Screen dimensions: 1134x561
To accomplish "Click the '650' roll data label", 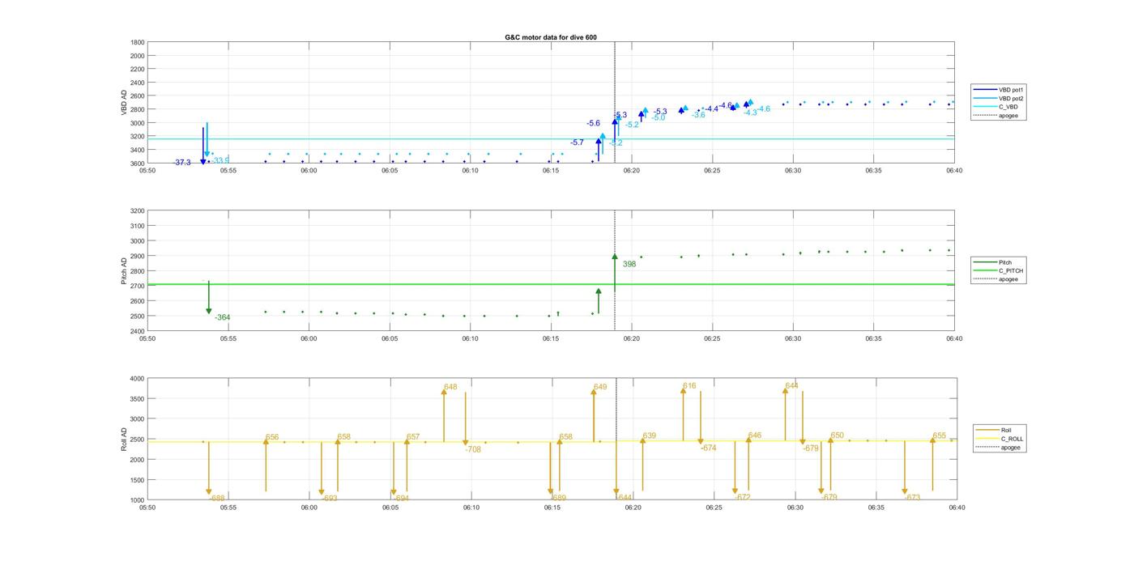I will click(837, 436).
